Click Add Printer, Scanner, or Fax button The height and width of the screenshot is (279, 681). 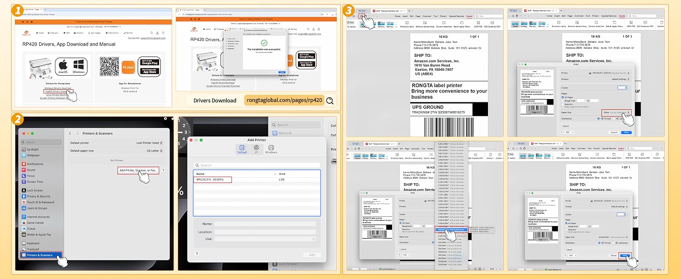139,171
